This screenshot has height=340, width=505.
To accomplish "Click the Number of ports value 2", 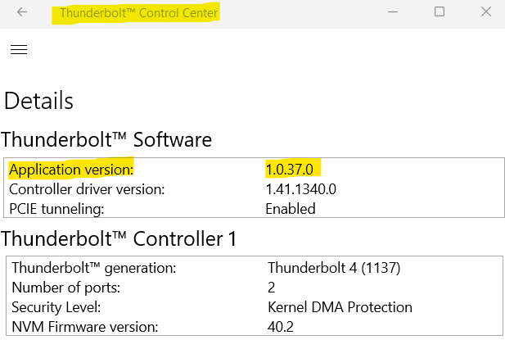I will [x=271, y=288].
